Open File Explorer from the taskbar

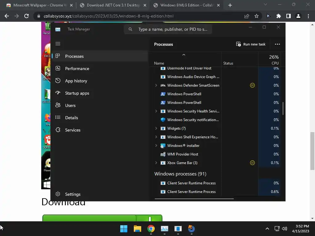point(138,229)
